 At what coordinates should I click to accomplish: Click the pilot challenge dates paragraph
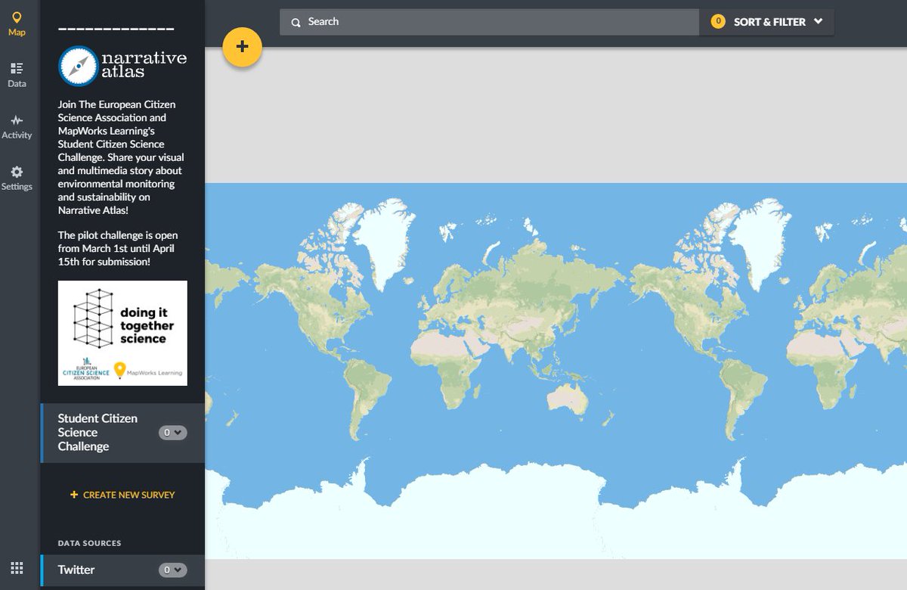pyautogui.click(x=119, y=248)
